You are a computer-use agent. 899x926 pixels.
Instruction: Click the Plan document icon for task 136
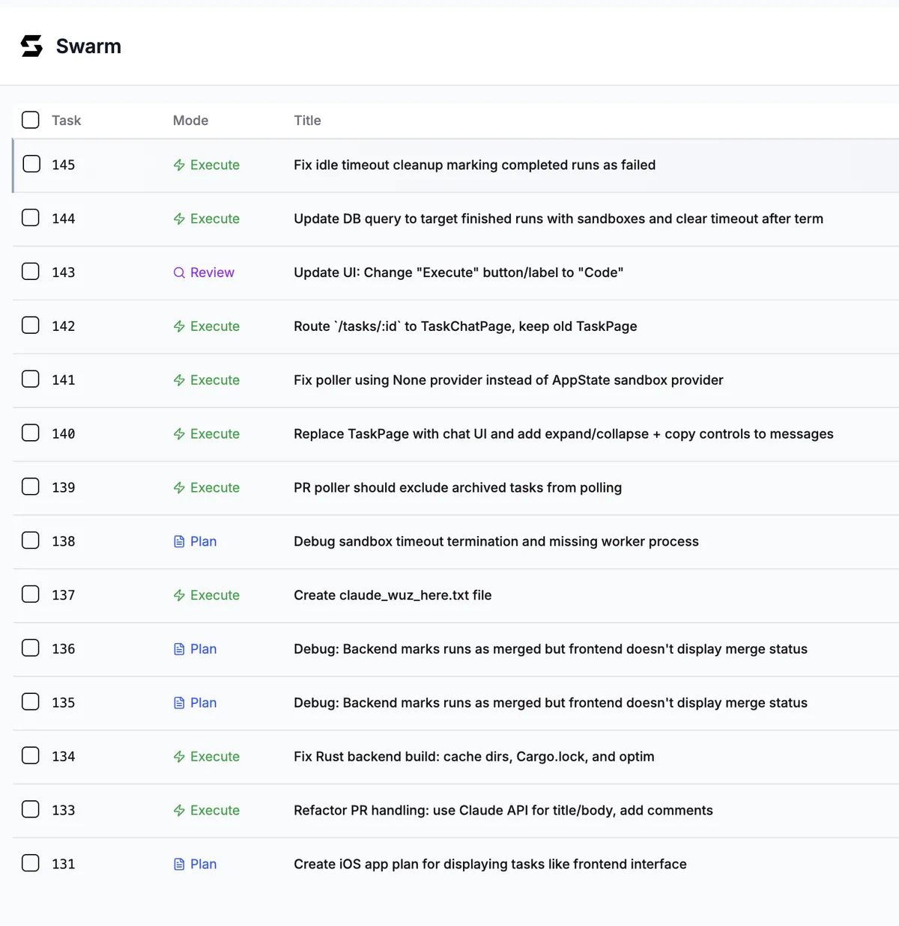point(179,650)
